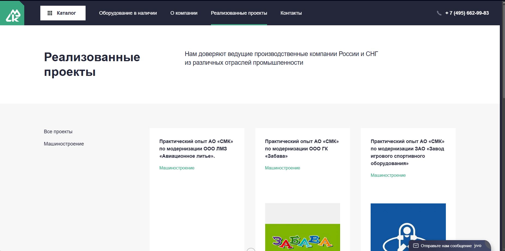Viewport: 505px width, 251px height.
Task: Go to the О компании page
Action: tap(184, 13)
